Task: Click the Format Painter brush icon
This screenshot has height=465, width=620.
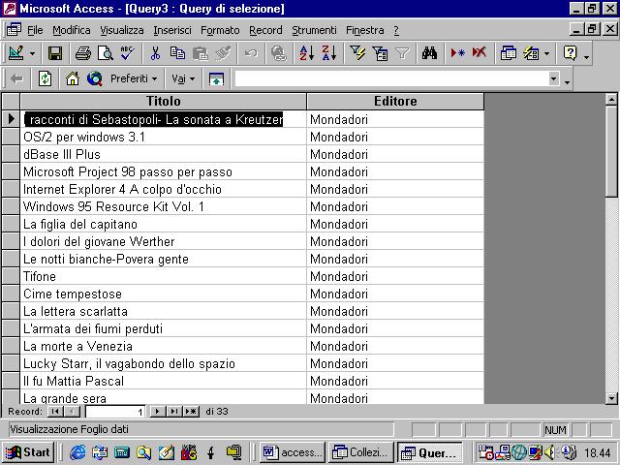Action: (223, 53)
